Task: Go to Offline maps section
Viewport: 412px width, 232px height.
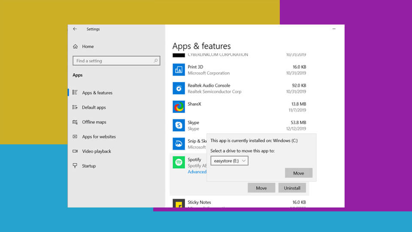Action: tap(94, 122)
